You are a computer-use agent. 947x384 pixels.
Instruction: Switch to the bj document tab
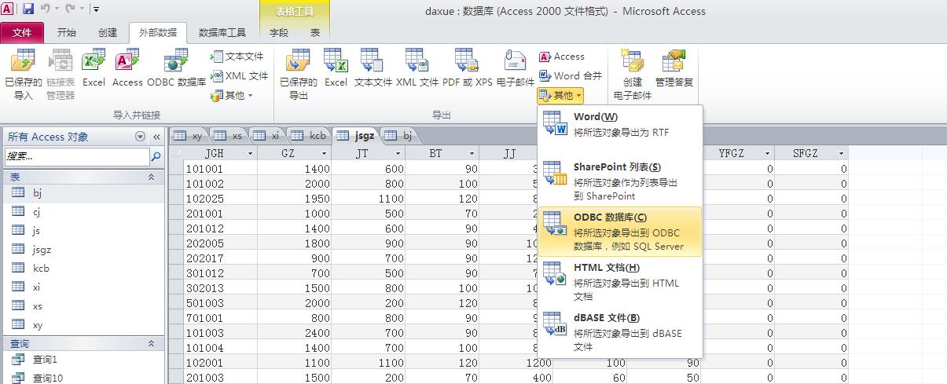399,136
